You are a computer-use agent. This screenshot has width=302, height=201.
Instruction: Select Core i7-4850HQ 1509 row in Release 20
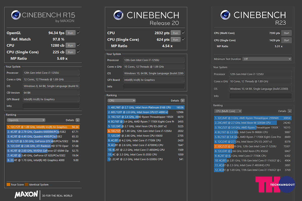pos(146,150)
